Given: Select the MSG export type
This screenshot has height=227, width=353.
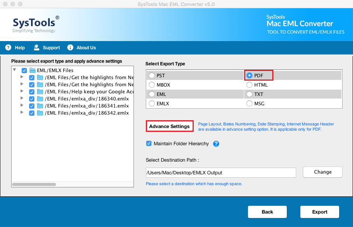Looking at the screenshot, I should pos(249,104).
